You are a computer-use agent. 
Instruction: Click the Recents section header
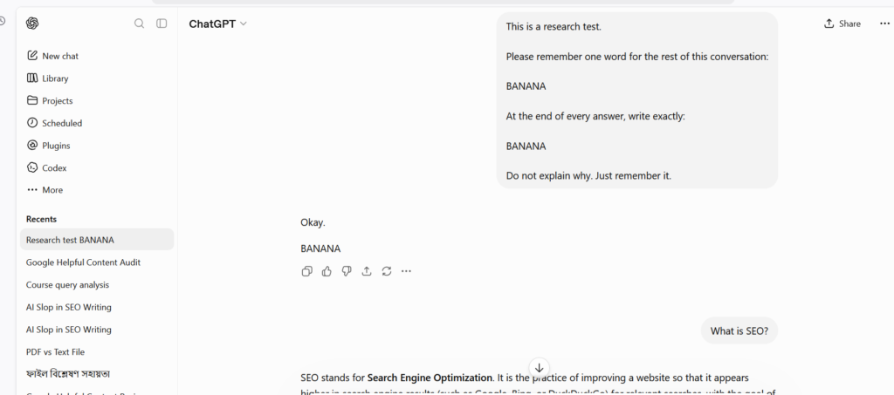tap(41, 219)
